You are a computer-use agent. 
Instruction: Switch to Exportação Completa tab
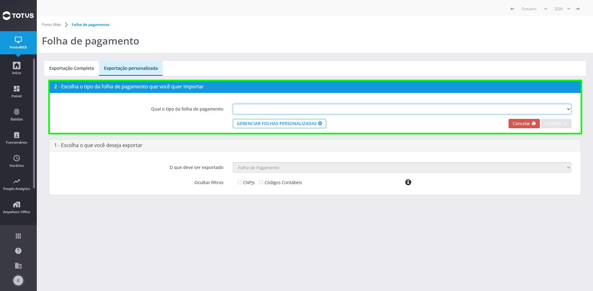[x=71, y=68]
